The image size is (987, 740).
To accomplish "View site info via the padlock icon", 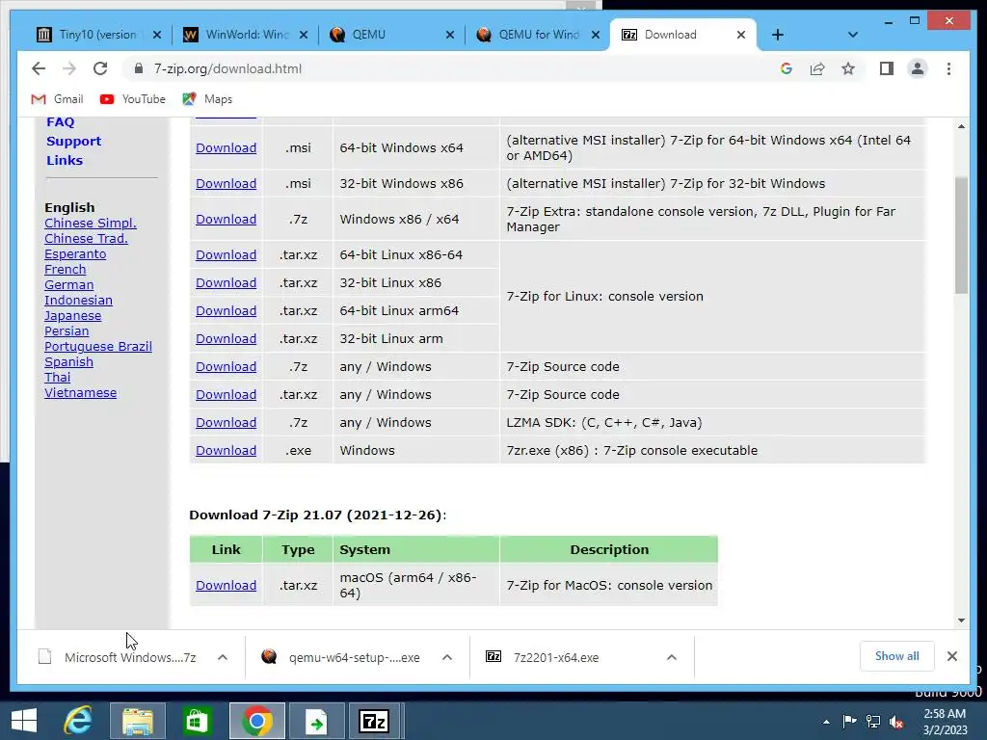I will (139, 68).
